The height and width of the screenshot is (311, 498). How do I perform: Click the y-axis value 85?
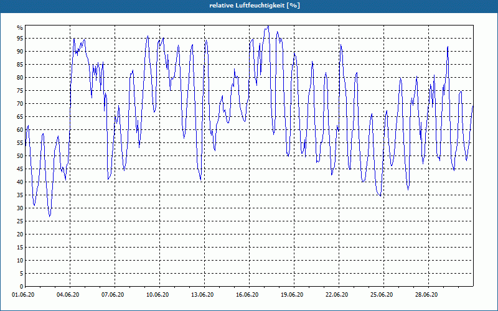pos(20,65)
